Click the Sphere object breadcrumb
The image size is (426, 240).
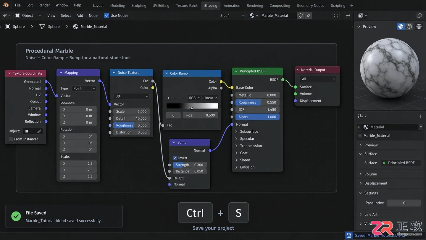click(19, 26)
